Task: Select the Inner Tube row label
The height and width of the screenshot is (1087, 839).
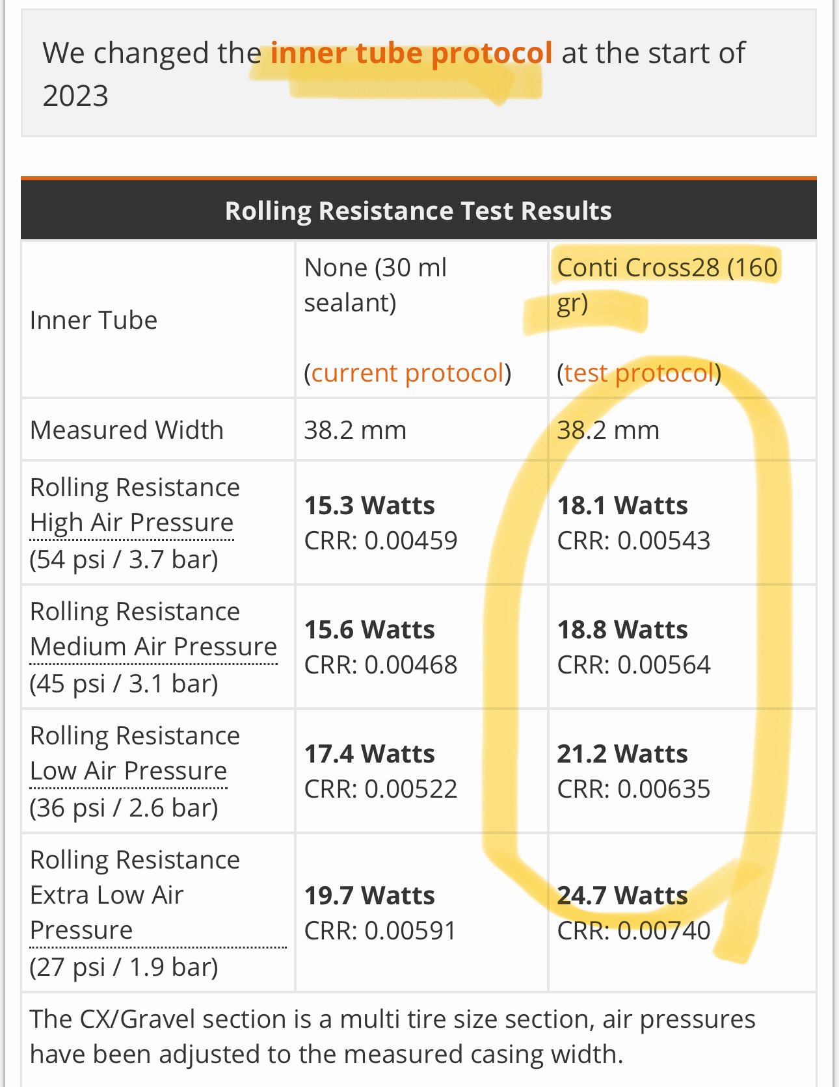Action: click(94, 320)
